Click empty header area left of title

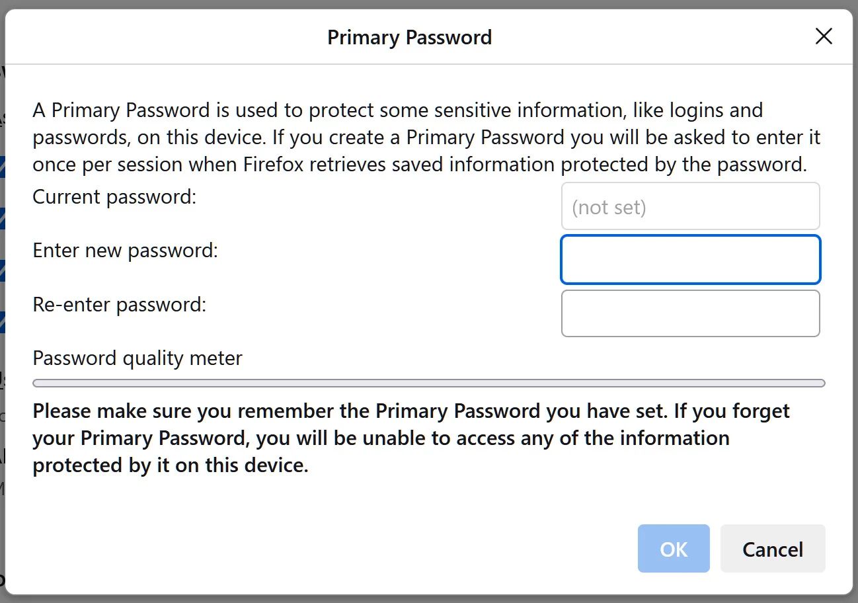click(165, 37)
